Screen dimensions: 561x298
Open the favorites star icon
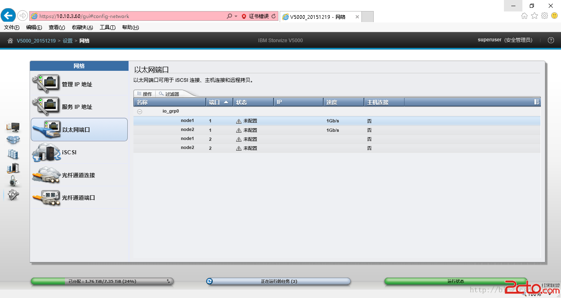click(534, 16)
